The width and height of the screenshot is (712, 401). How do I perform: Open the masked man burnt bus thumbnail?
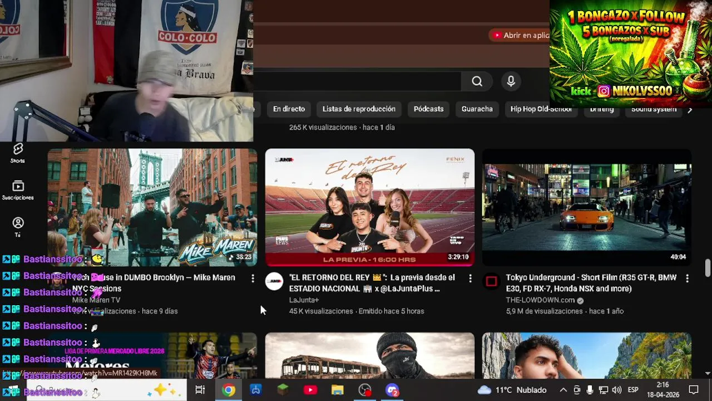click(x=370, y=356)
